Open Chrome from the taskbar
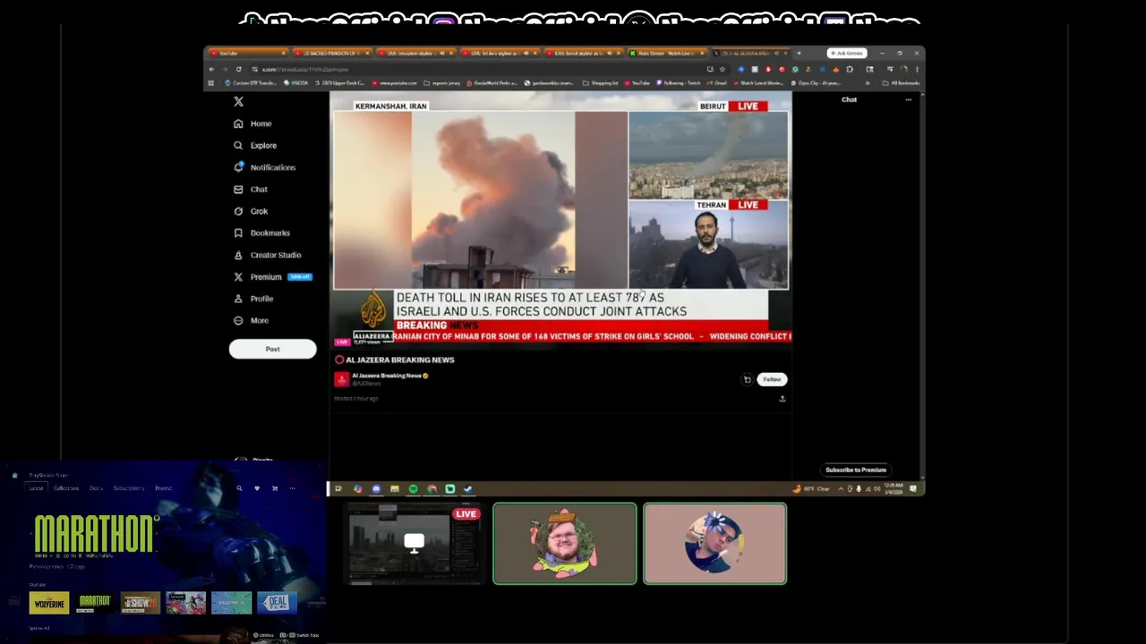Viewport: 1146px width, 644px height. coord(432,488)
